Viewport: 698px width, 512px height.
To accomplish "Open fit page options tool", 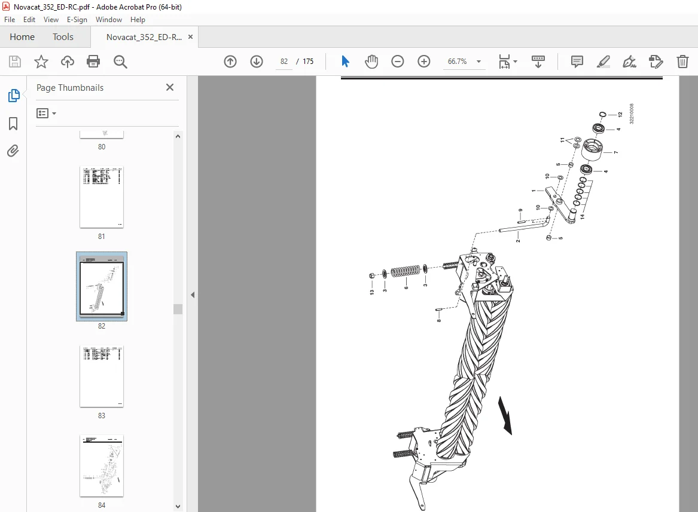I will 504,62.
